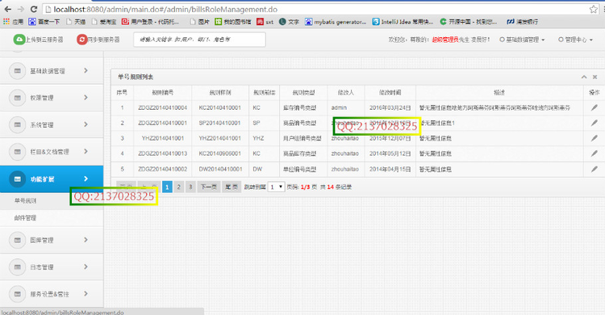Click the 超级管理员 red username text
This screenshot has height=315, width=605.
coord(444,40)
